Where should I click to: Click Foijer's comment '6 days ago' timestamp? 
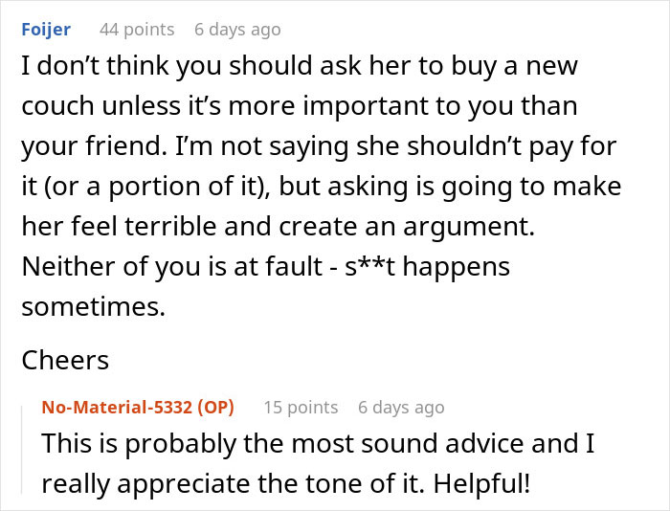[x=237, y=30]
